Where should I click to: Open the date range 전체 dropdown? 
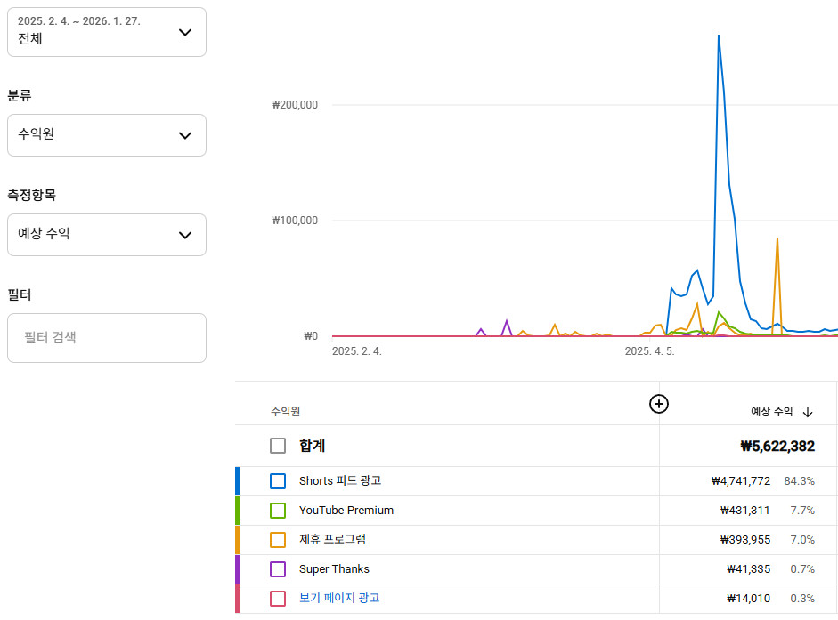(x=106, y=32)
